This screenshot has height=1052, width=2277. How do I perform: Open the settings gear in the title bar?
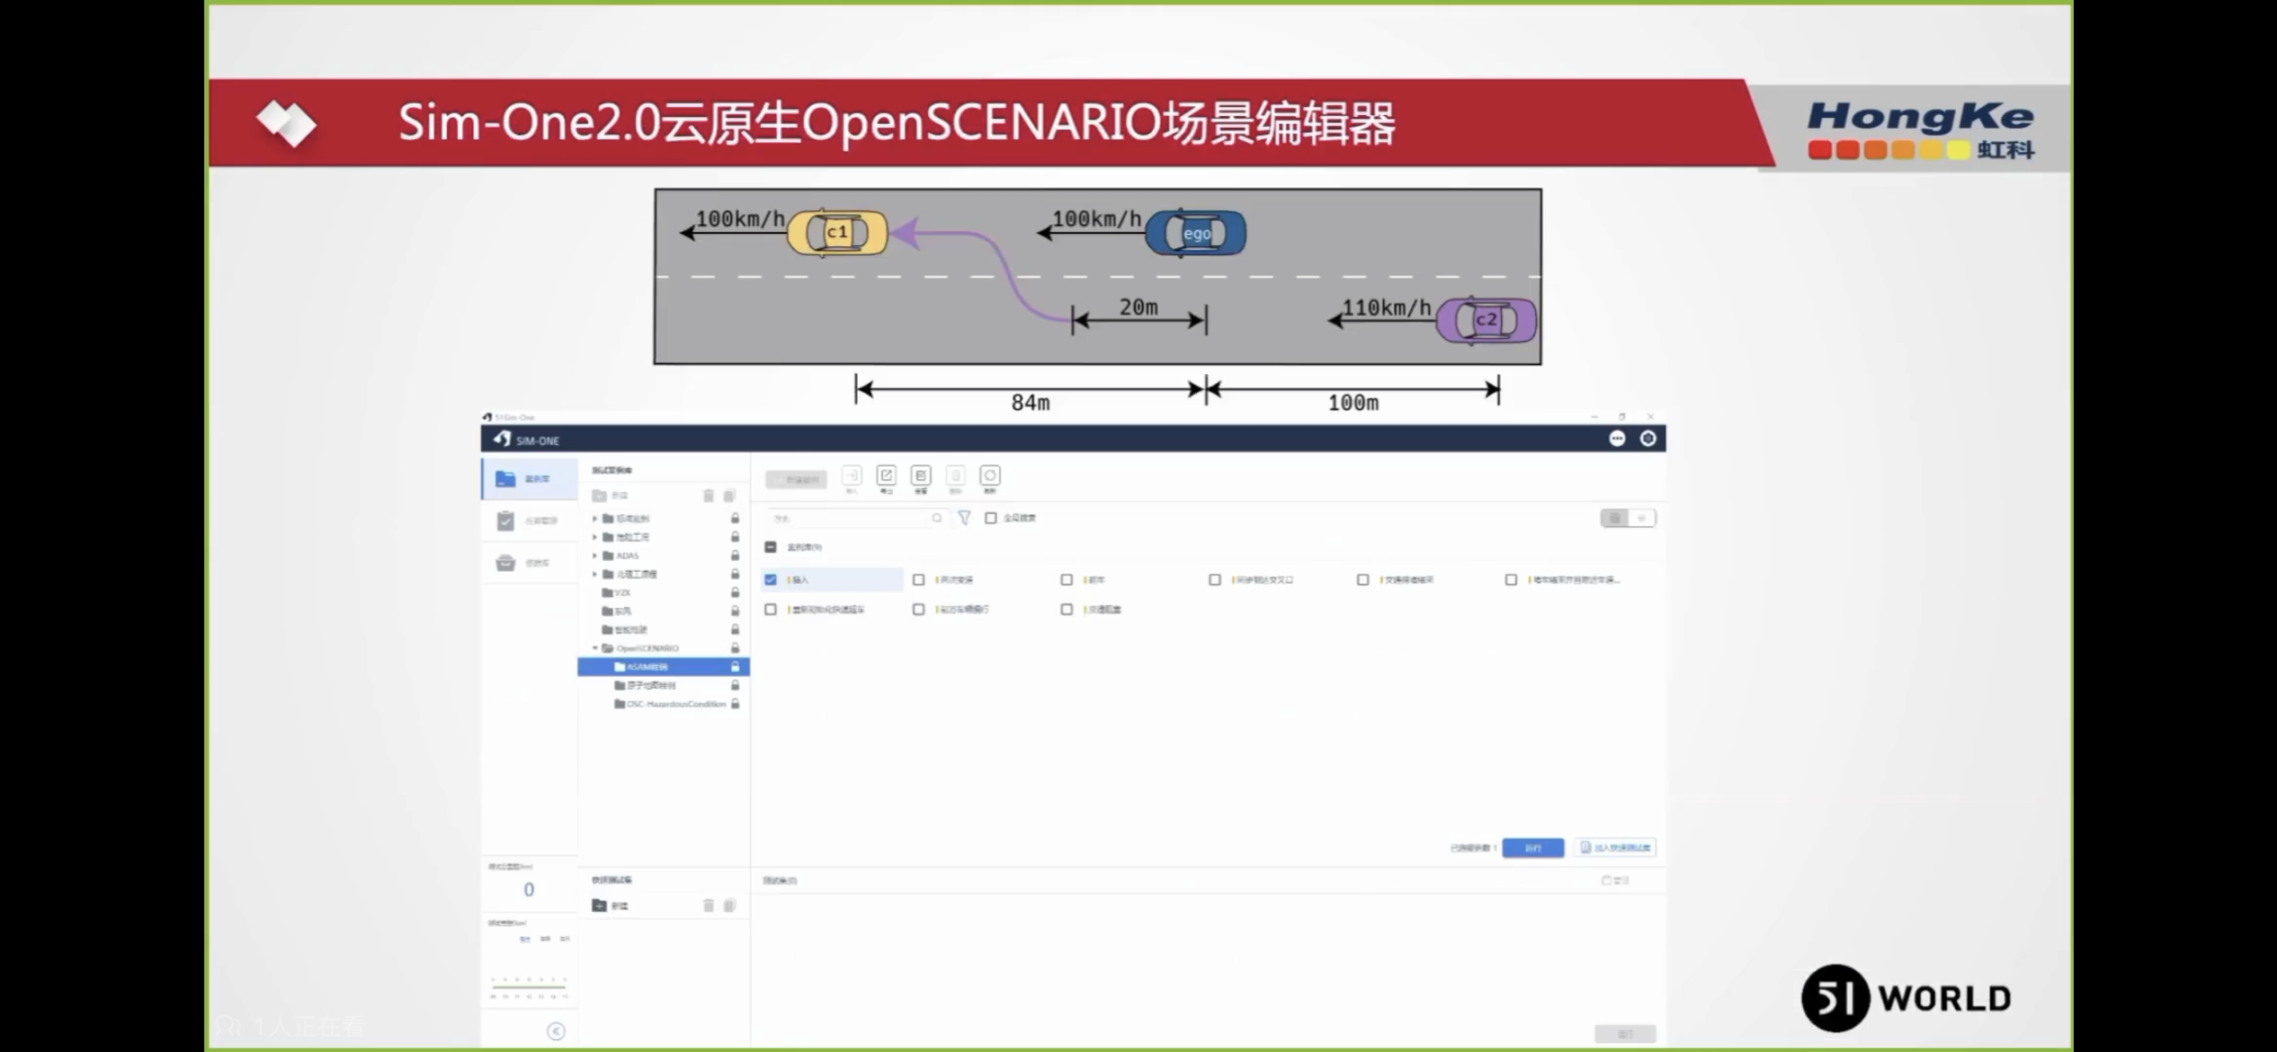[x=1648, y=439]
